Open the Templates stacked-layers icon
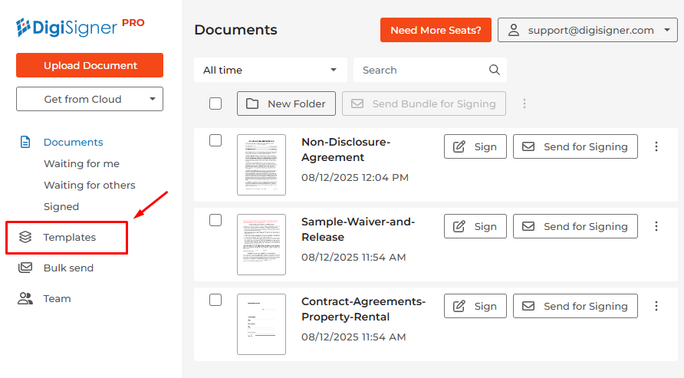 (x=25, y=238)
